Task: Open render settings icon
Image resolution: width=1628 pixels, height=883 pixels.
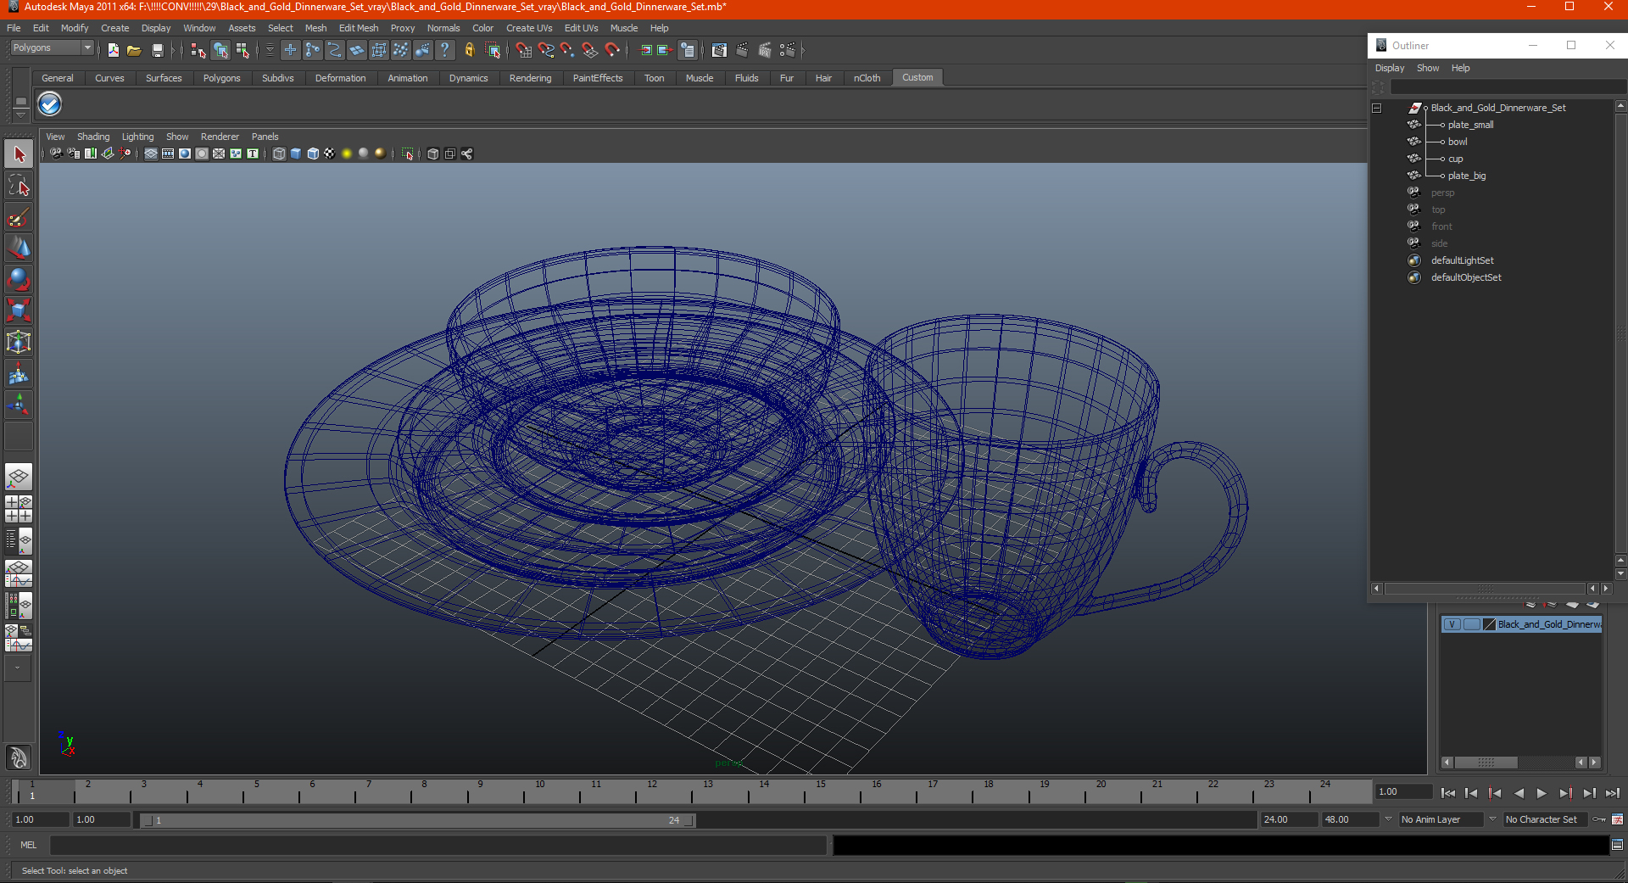Action: click(x=788, y=50)
